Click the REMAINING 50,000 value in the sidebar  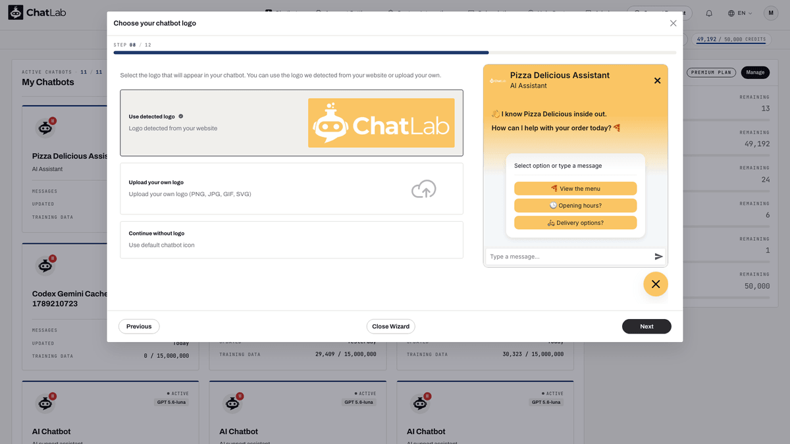(x=757, y=286)
